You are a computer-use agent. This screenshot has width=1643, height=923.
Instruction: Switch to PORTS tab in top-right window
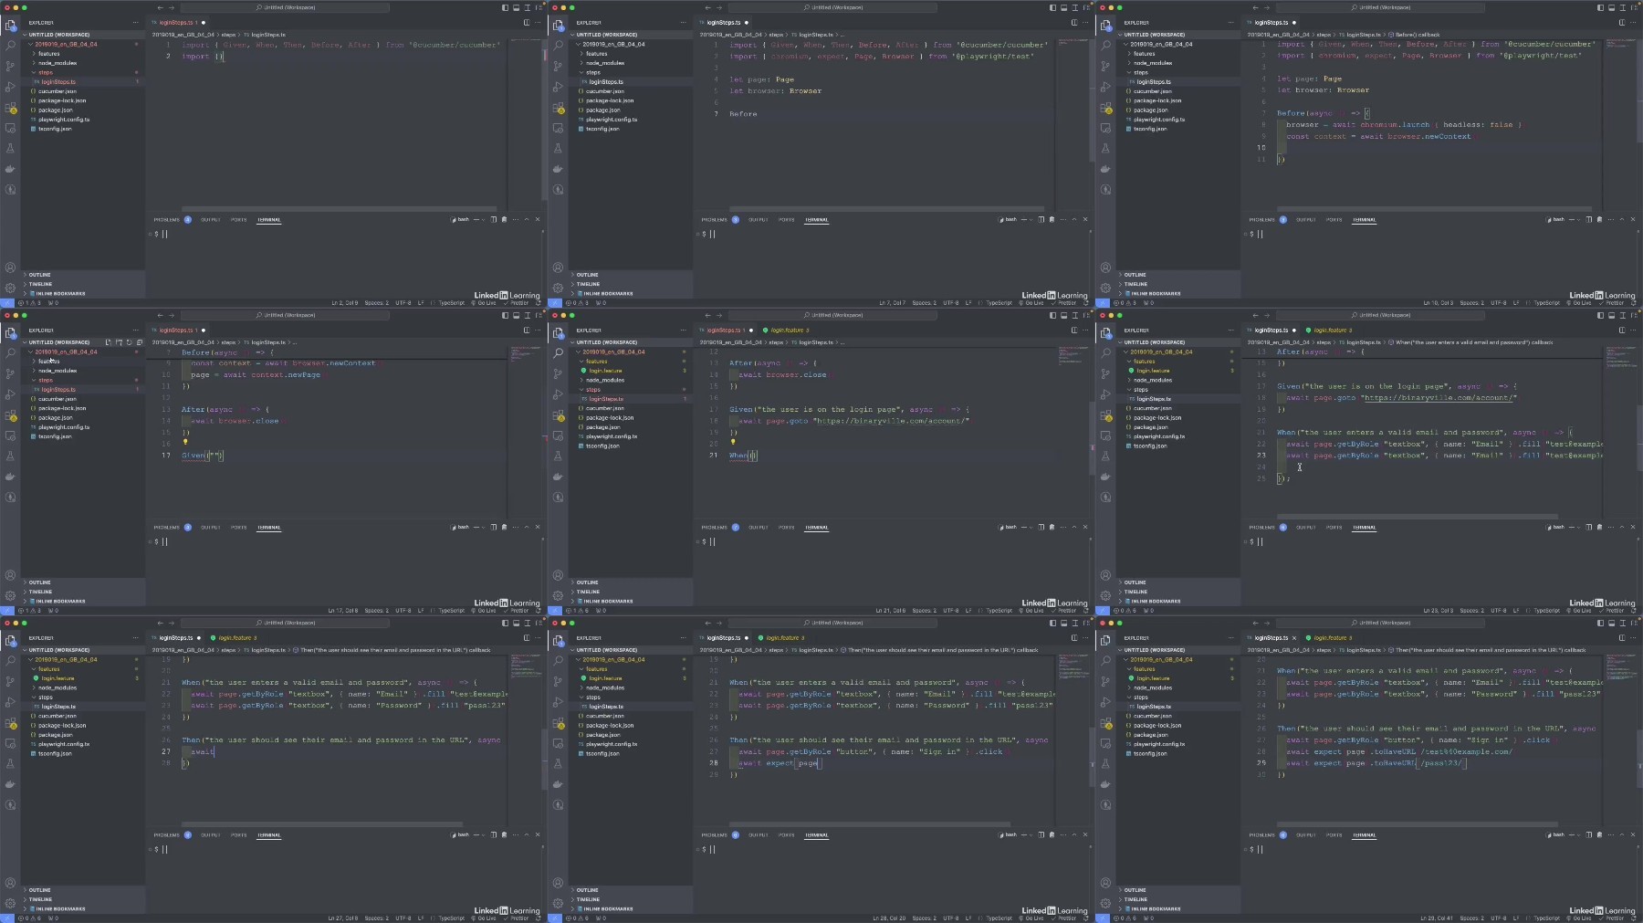pyautogui.click(x=1334, y=219)
